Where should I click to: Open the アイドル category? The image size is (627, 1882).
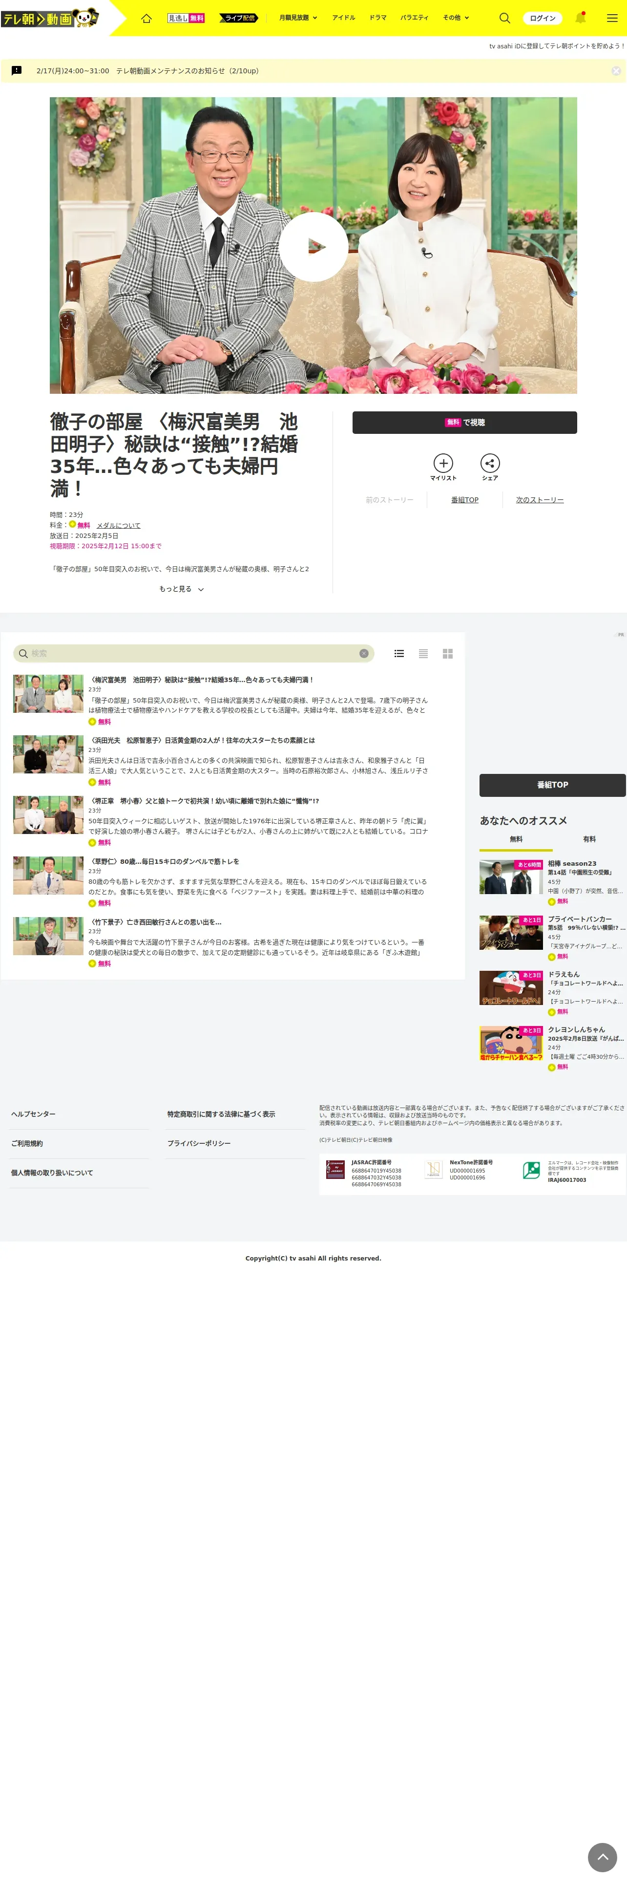[x=343, y=18]
